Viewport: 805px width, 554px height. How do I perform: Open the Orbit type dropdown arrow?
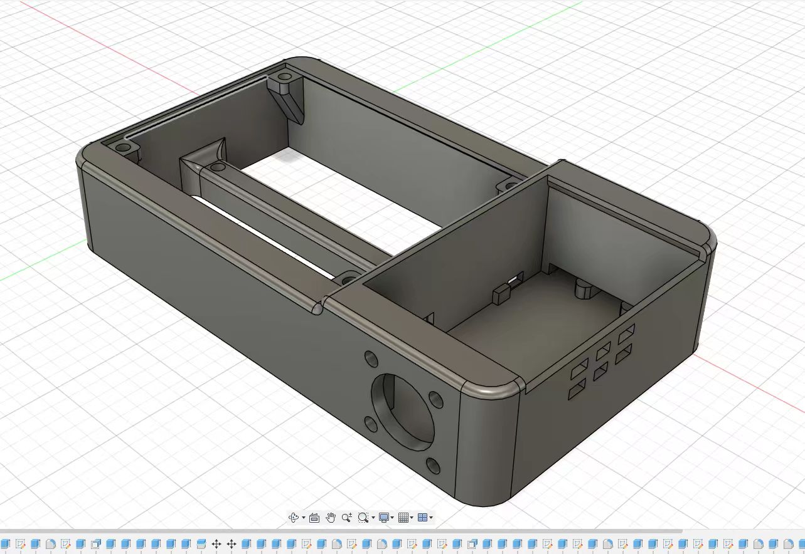pos(304,518)
